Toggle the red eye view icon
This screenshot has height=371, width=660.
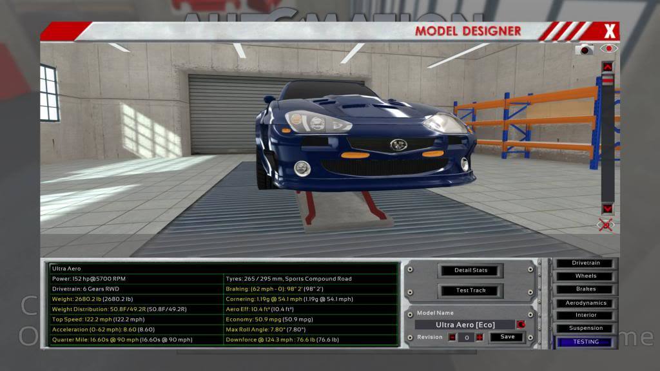[x=608, y=49]
